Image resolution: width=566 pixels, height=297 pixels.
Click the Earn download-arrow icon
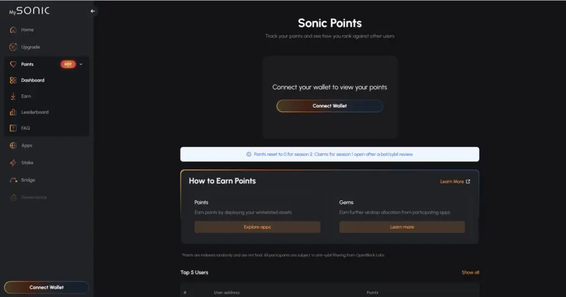coord(13,96)
